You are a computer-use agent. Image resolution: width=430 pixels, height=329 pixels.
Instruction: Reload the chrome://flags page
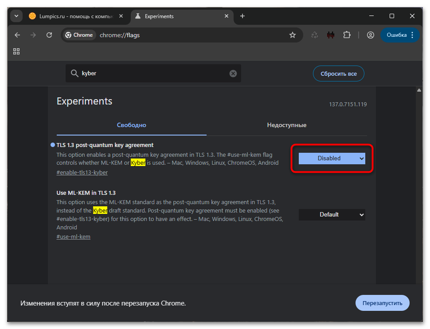point(49,35)
